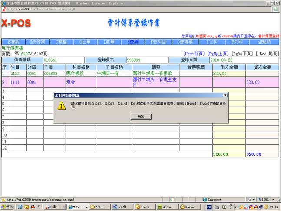
Task: Close the message dialog with X
Action: point(225,95)
